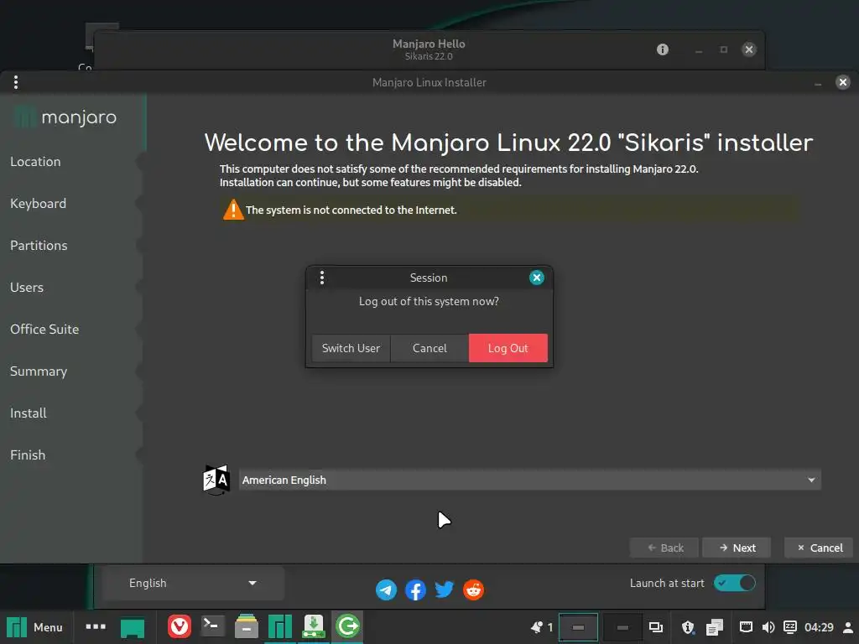Image resolution: width=859 pixels, height=644 pixels.
Task: Click the Manjaro Hello window title
Action: tap(429, 44)
